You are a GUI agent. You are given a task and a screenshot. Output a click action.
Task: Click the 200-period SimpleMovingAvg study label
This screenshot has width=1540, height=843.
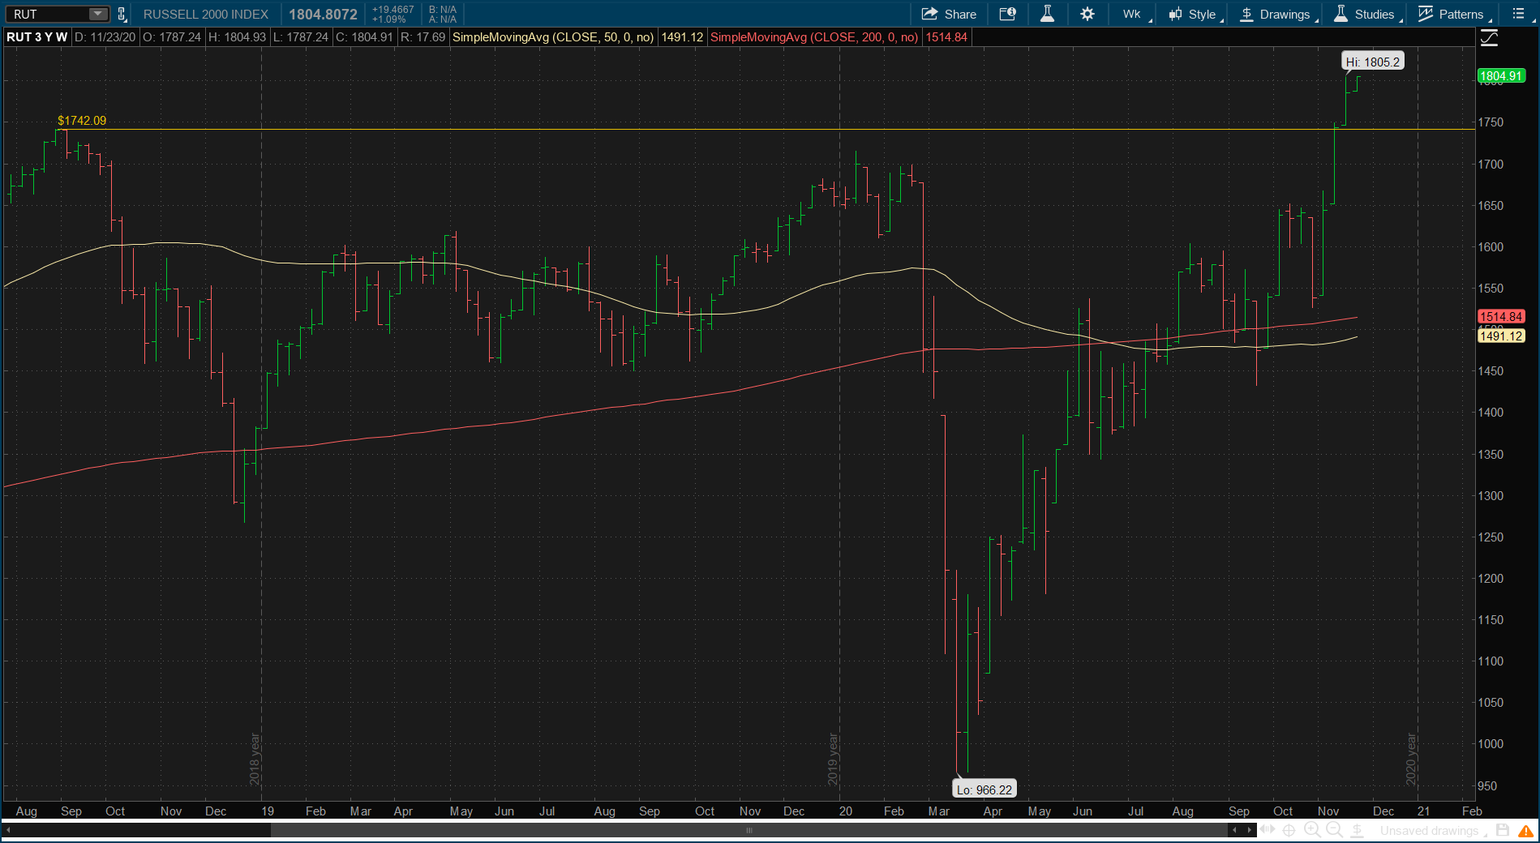click(814, 37)
